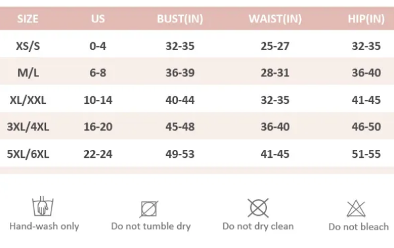Select the 'Hand-wash only' label text
The width and height of the screenshot is (394, 248).
click(44, 226)
